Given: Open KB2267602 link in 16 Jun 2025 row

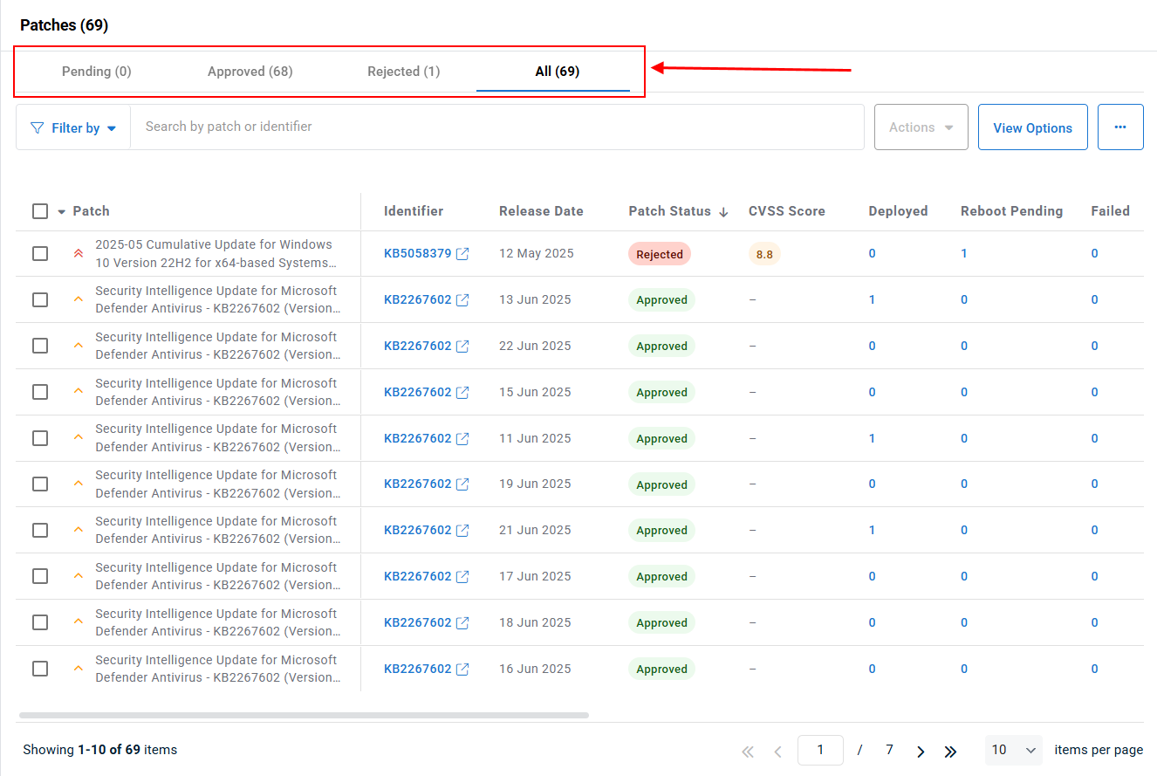Looking at the screenshot, I should pyautogui.click(x=418, y=669).
